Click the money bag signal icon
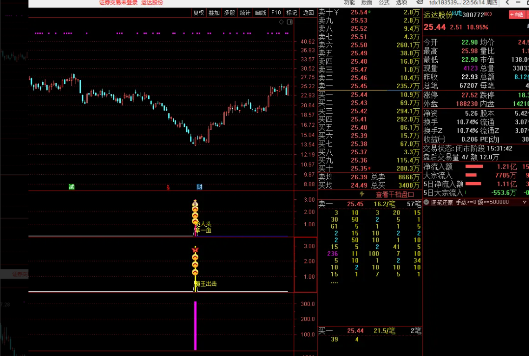Viewport: 529px width, 356px height. tap(195, 203)
